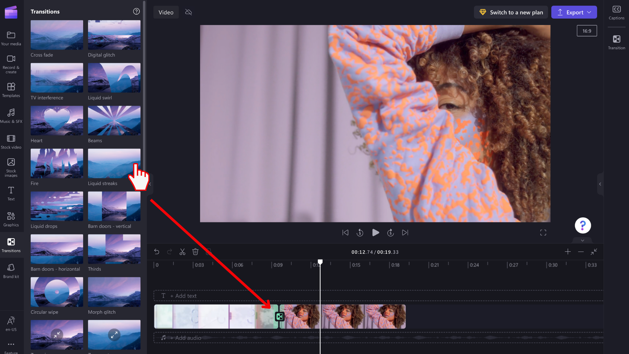The height and width of the screenshot is (354, 629).
Task: Open the Export dropdown options
Action: 590,12
